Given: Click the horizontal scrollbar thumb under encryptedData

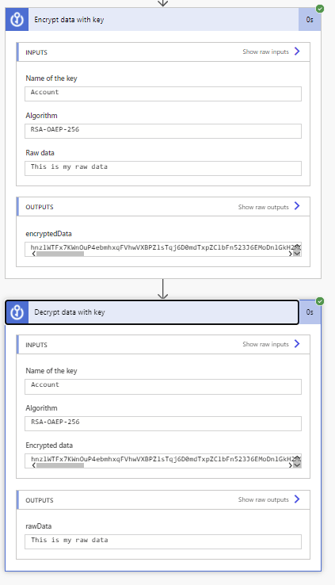Looking at the screenshot, I should (60, 254).
